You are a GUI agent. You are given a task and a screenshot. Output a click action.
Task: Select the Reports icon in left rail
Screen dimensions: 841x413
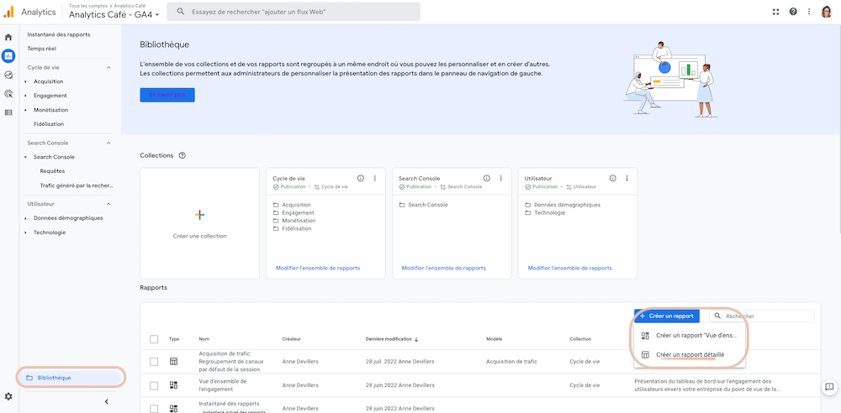click(x=8, y=55)
